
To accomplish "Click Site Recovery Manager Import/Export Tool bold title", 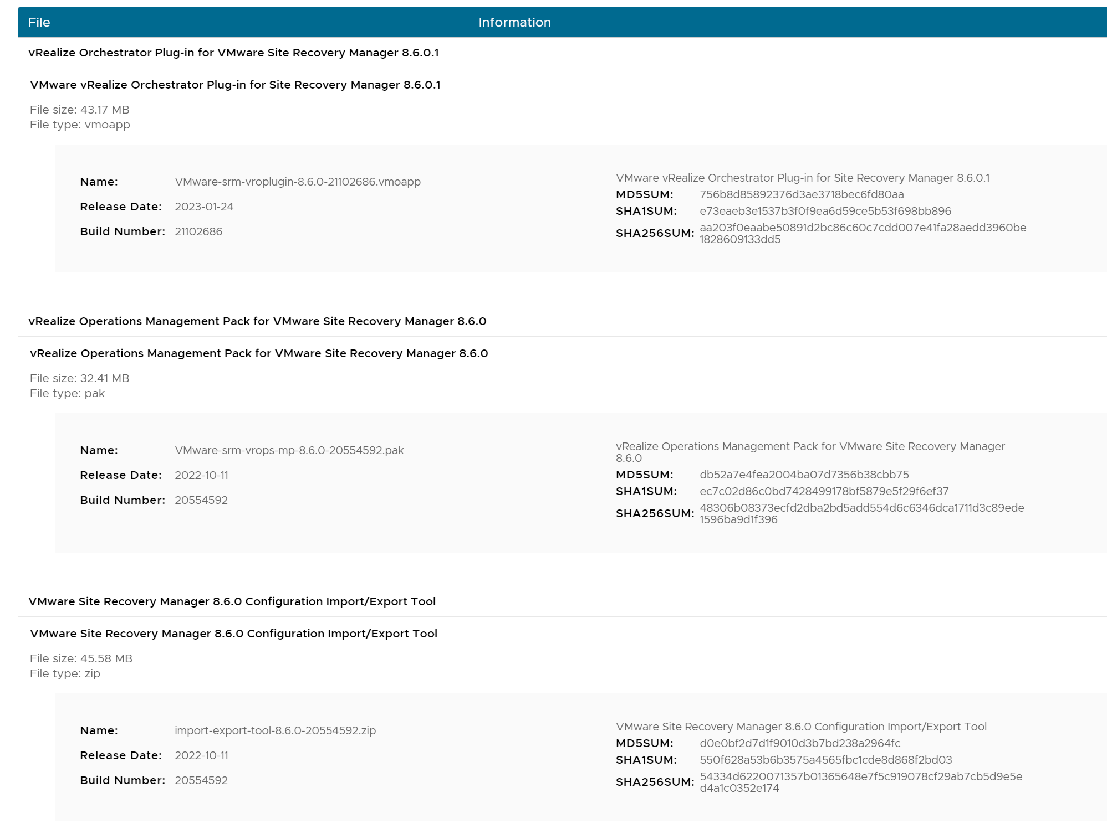I will point(233,634).
